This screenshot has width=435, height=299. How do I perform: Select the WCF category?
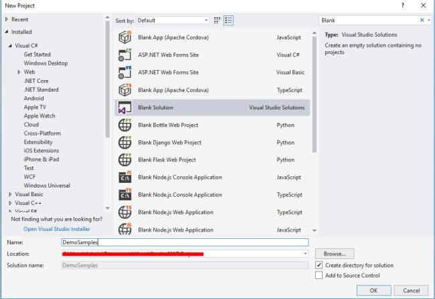[x=29, y=177]
